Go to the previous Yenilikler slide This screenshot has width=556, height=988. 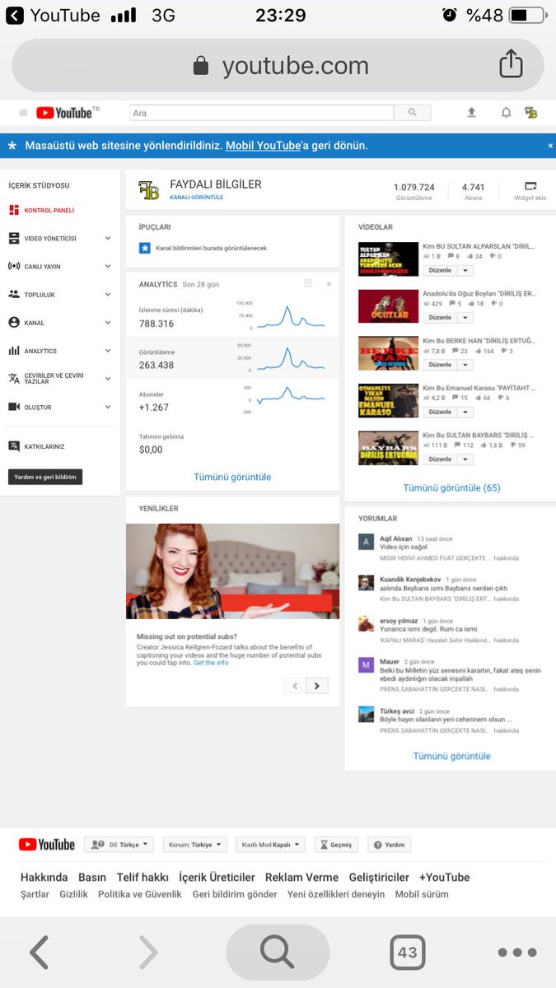tap(295, 686)
